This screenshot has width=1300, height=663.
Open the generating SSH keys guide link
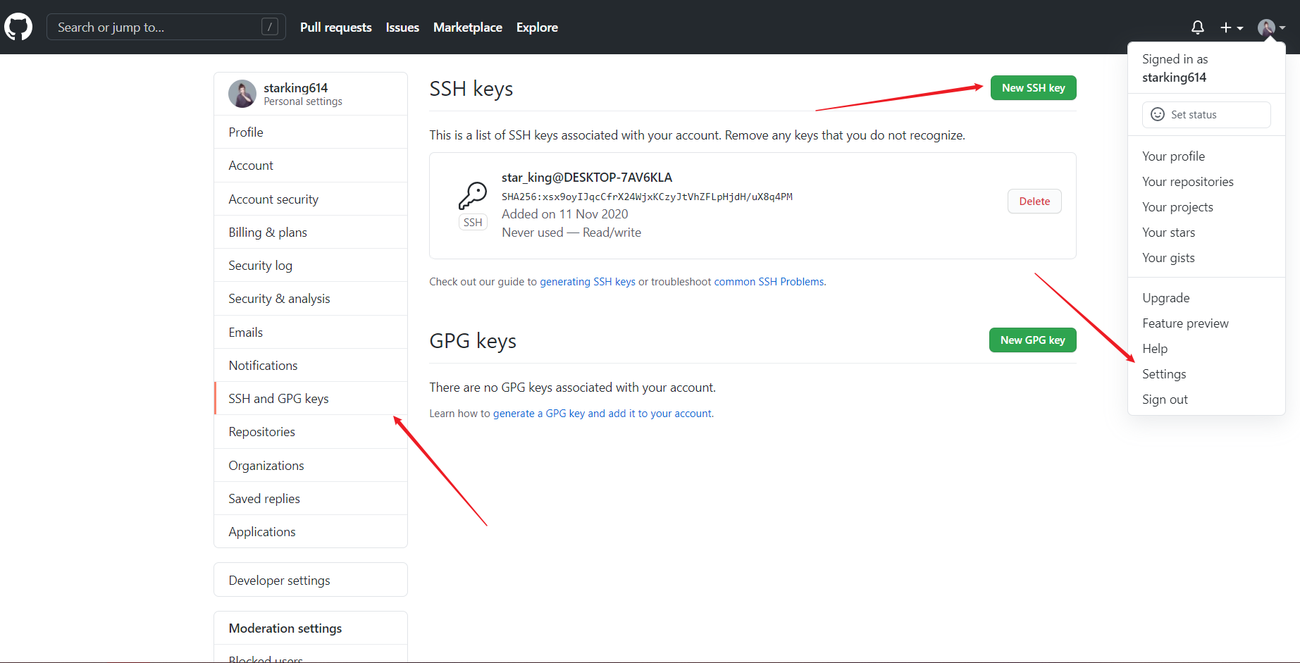(x=587, y=282)
